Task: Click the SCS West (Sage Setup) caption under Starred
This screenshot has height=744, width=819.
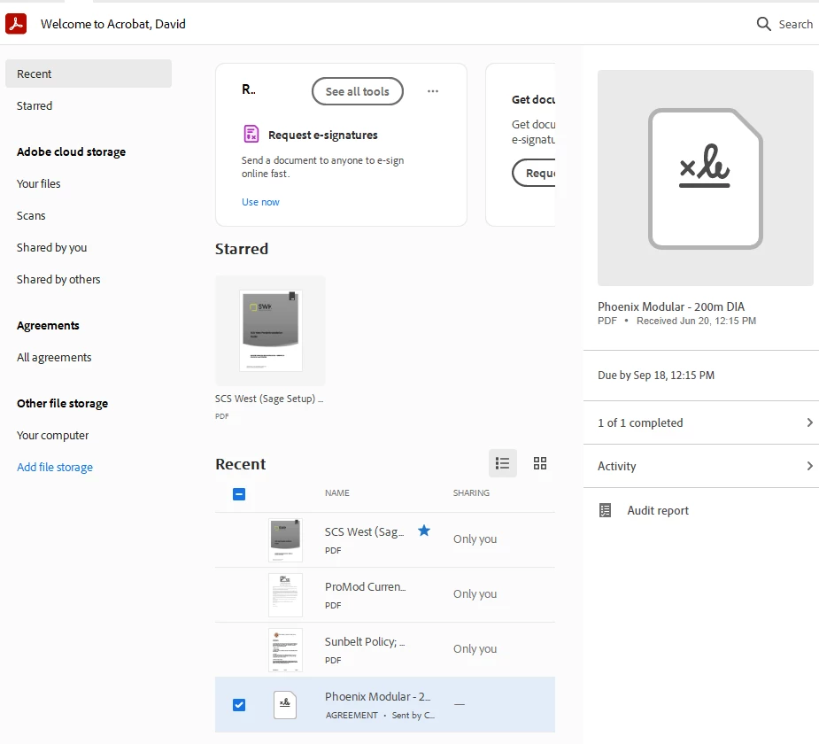Action: pyautogui.click(x=269, y=399)
